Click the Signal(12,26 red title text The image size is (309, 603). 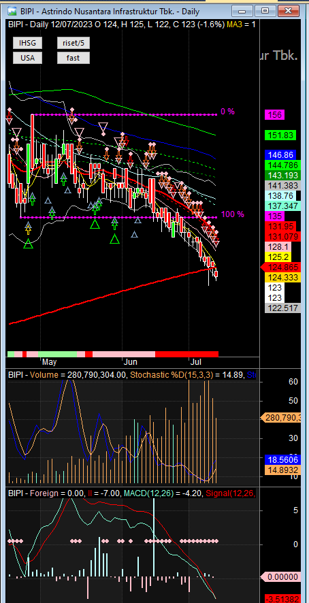pos(230,493)
